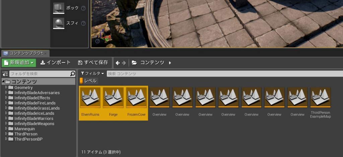Select the InfinityBladeWeapons folder
Viewport: 343px width, 157px height.
point(34,124)
